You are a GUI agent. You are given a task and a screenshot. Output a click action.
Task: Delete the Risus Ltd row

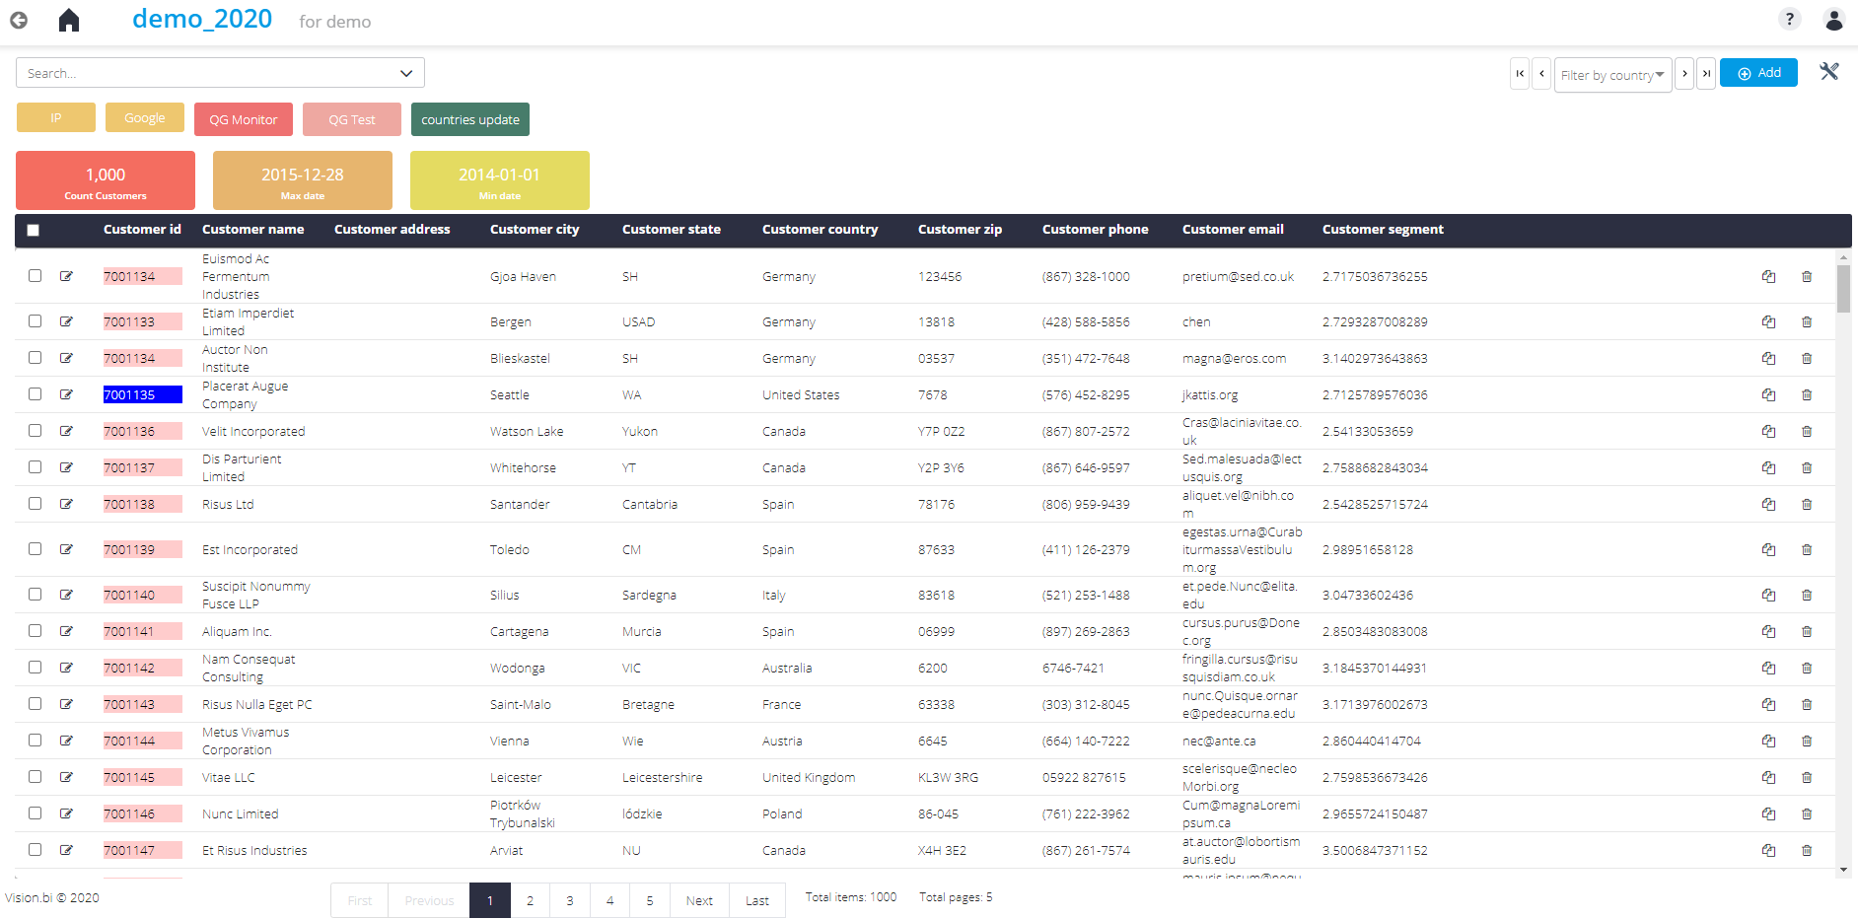pos(1807,504)
